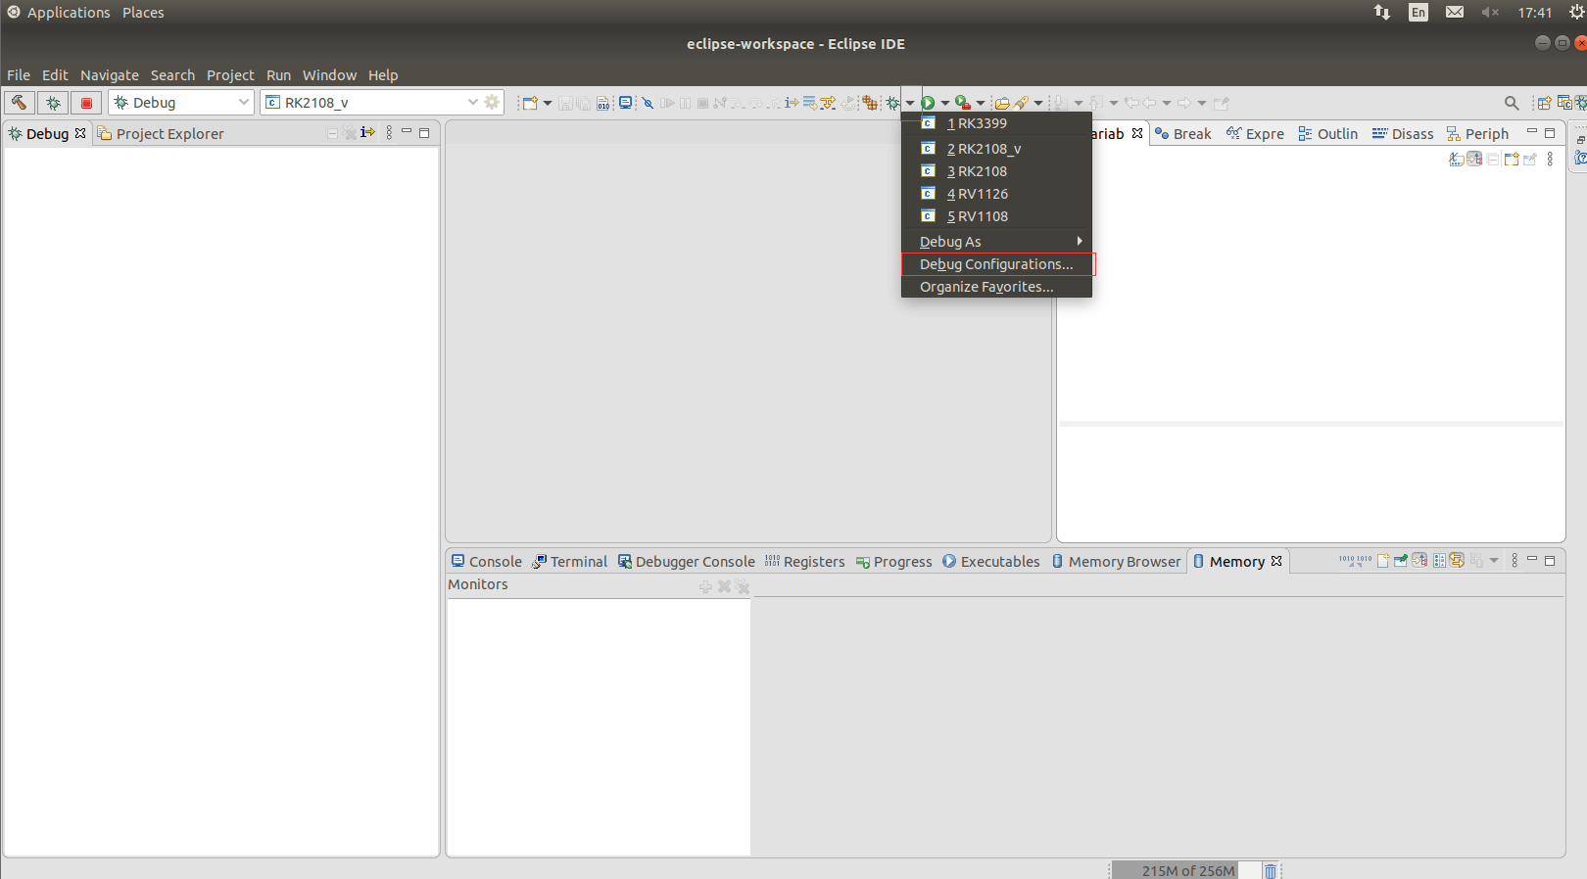
Task: Select 2 RK2108_v debug configuration
Action: [x=996, y=149]
